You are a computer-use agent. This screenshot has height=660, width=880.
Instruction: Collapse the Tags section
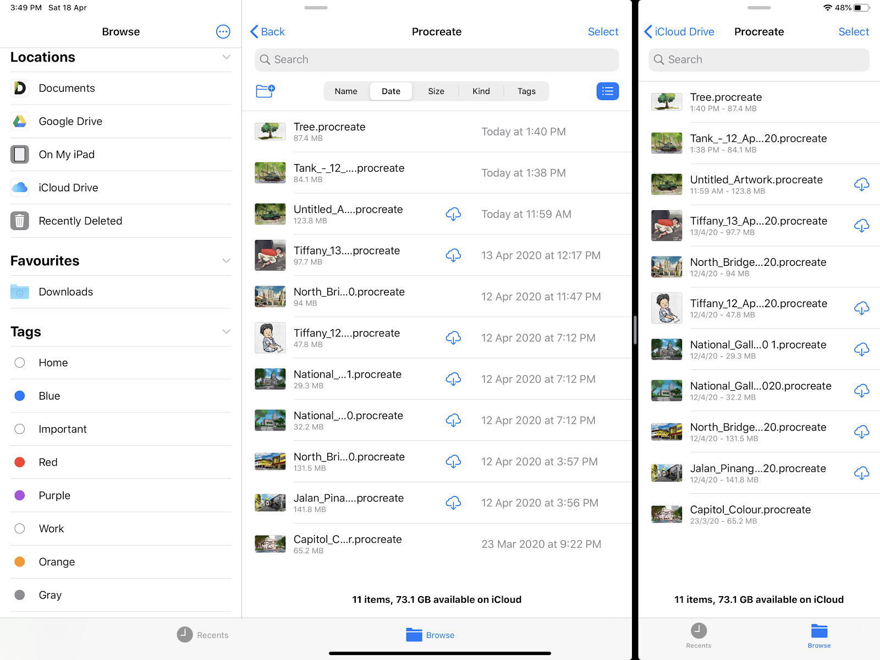226,332
